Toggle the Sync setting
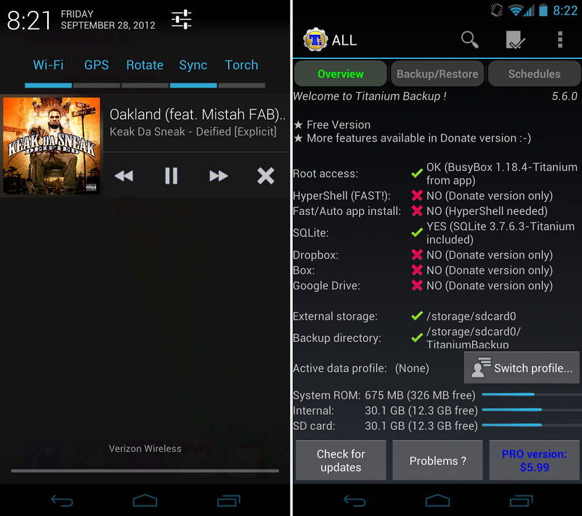Image resolution: width=582 pixels, height=516 pixels. click(193, 66)
